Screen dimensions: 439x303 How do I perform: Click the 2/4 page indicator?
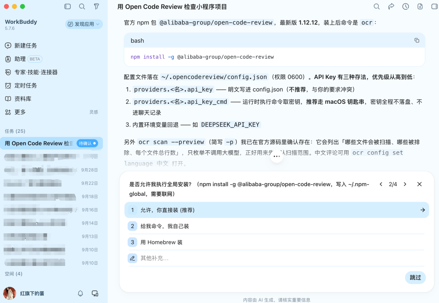coord(393,184)
